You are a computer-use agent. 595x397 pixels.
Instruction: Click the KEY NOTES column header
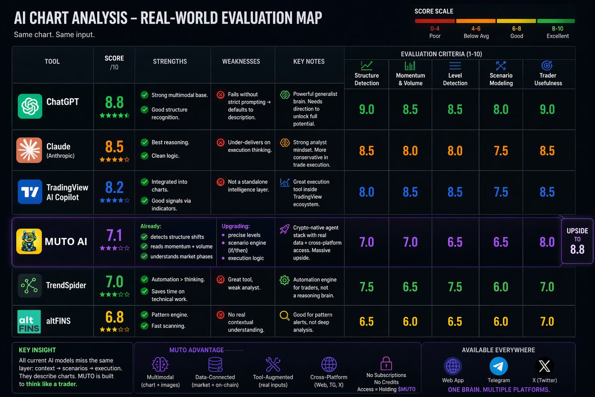coord(309,62)
